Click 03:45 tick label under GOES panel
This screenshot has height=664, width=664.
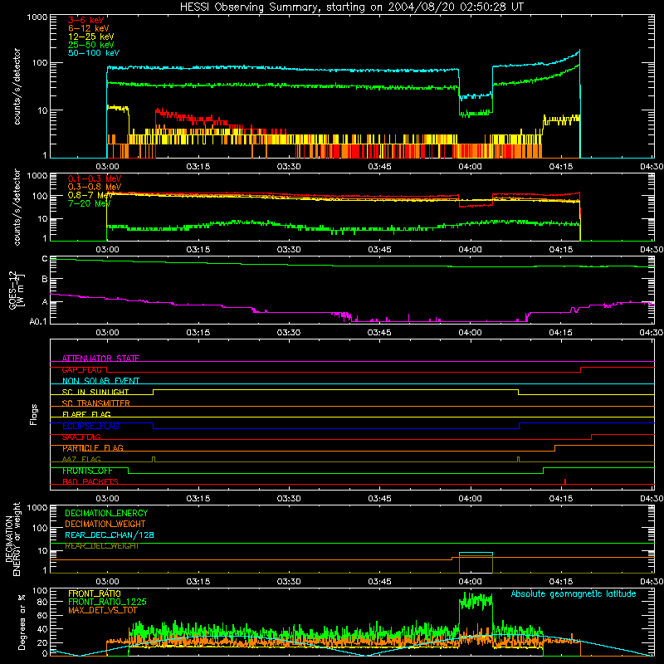(379, 333)
